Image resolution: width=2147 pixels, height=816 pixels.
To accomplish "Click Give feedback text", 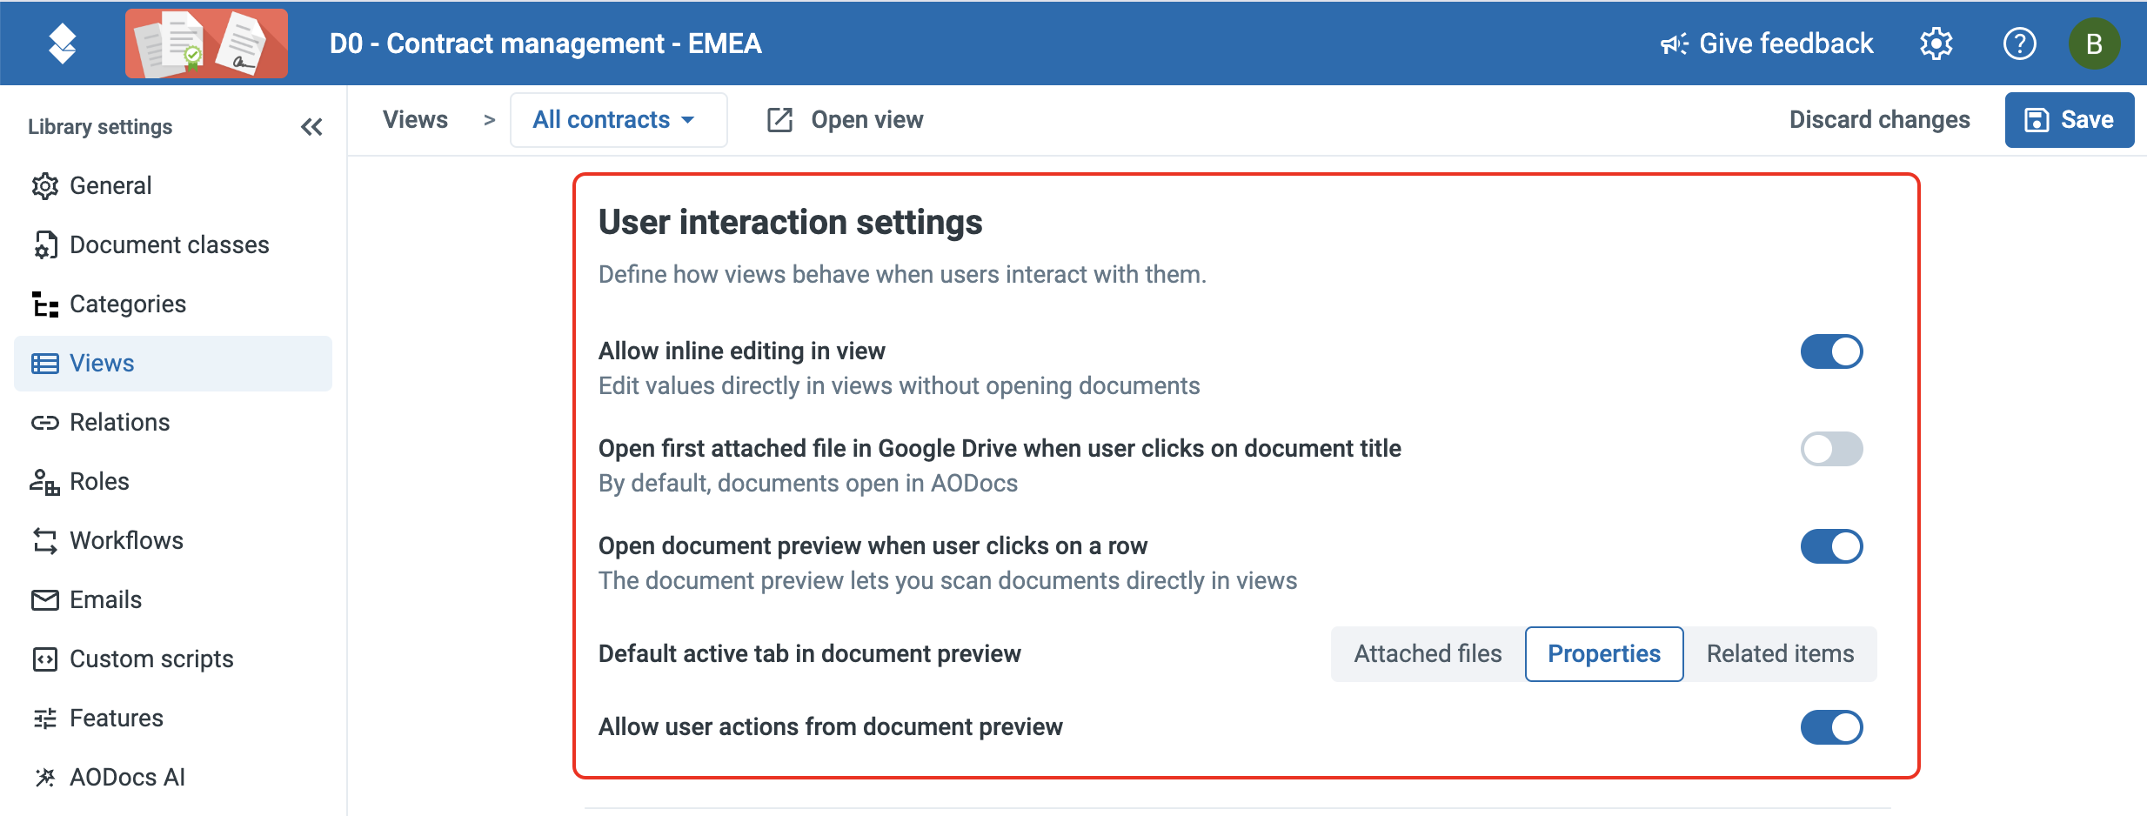I will pos(1786,43).
